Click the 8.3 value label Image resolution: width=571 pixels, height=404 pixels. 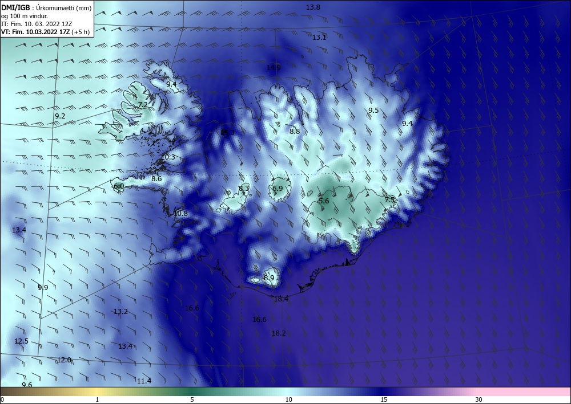[x=244, y=188]
